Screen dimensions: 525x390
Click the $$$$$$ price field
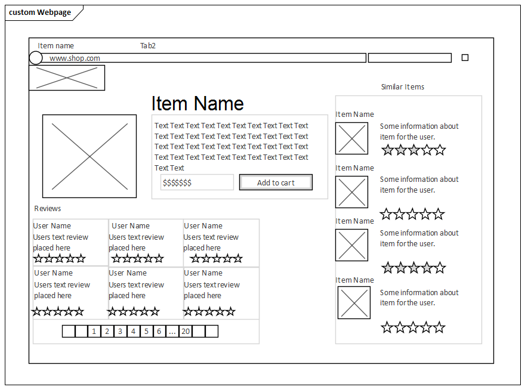pos(196,182)
